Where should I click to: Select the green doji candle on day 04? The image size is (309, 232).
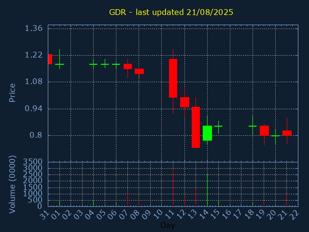tap(93, 64)
